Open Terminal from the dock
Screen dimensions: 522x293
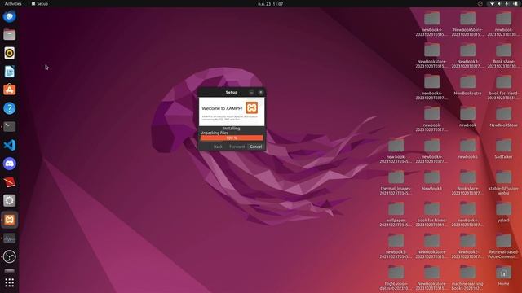9,127
